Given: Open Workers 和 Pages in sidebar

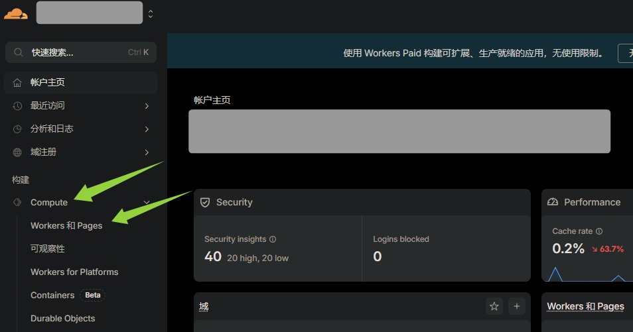Looking at the screenshot, I should (x=66, y=226).
